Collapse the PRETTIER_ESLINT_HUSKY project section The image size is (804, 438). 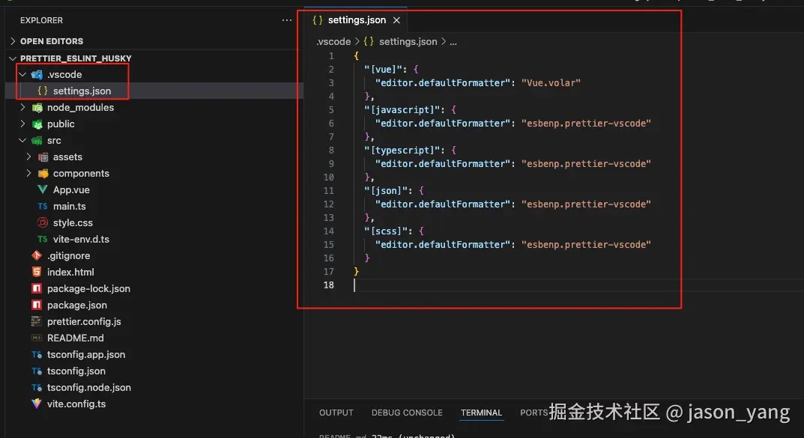13,58
